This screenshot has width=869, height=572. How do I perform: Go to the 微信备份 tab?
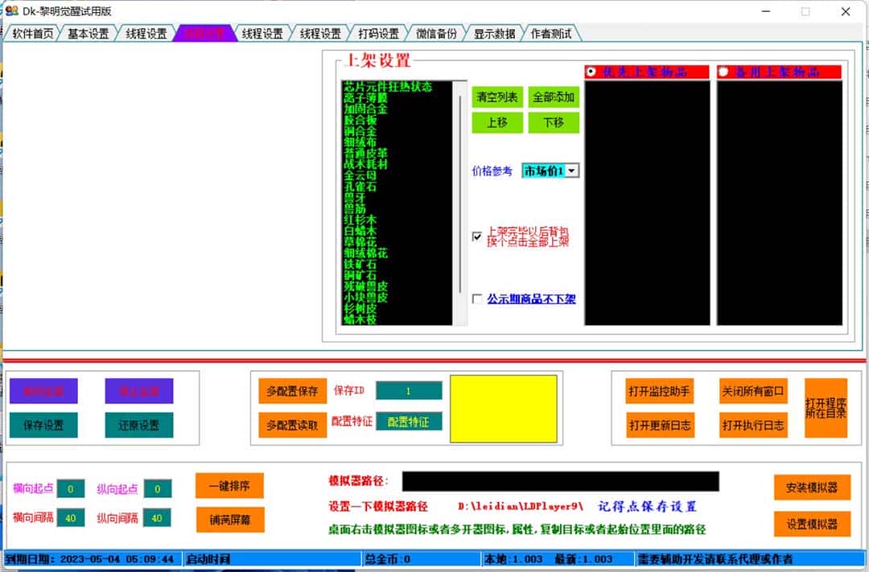click(x=436, y=34)
